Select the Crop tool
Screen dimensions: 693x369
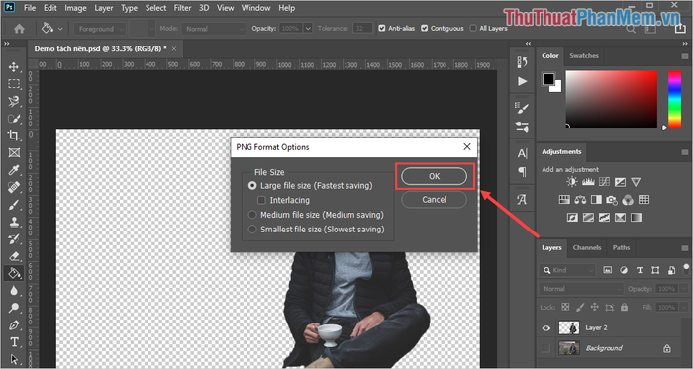click(14, 136)
